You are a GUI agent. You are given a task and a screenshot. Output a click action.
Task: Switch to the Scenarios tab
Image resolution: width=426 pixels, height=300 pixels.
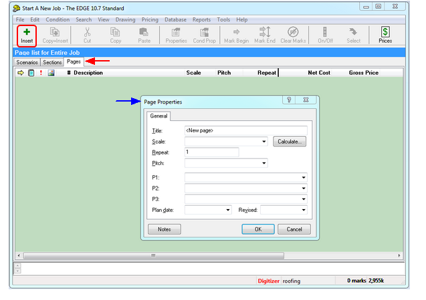tap(27, 62)
